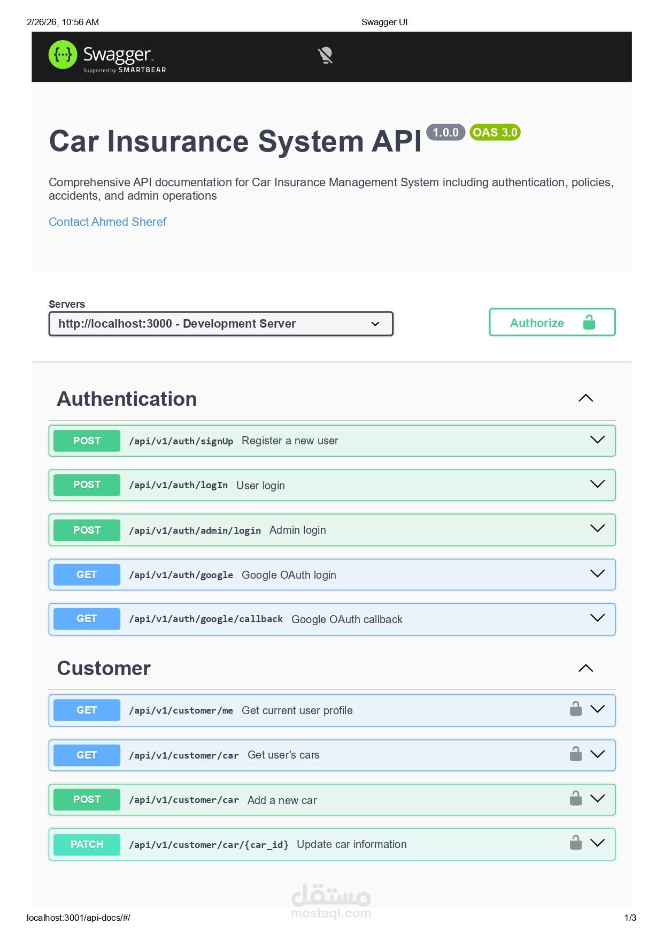663x939 pixels.
Task: Click POST badge for /api/v1/auth/signUp
Action: coord(87,441)
